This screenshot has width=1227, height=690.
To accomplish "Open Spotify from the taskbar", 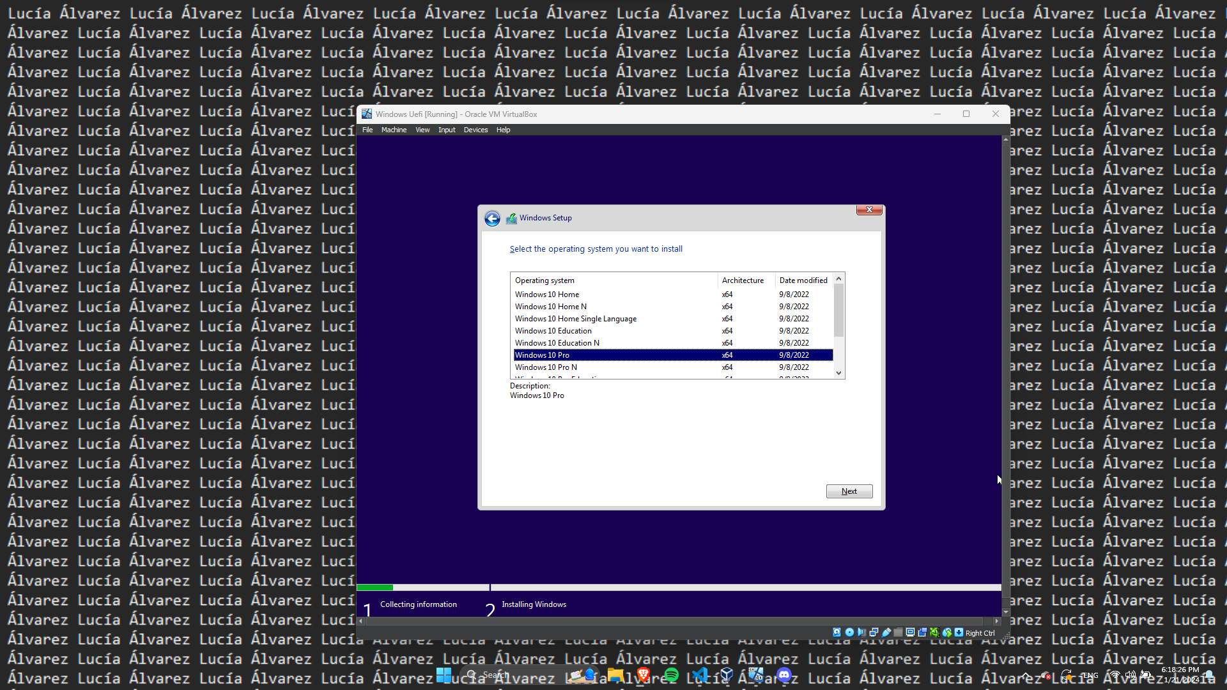I will pos(671,675).
